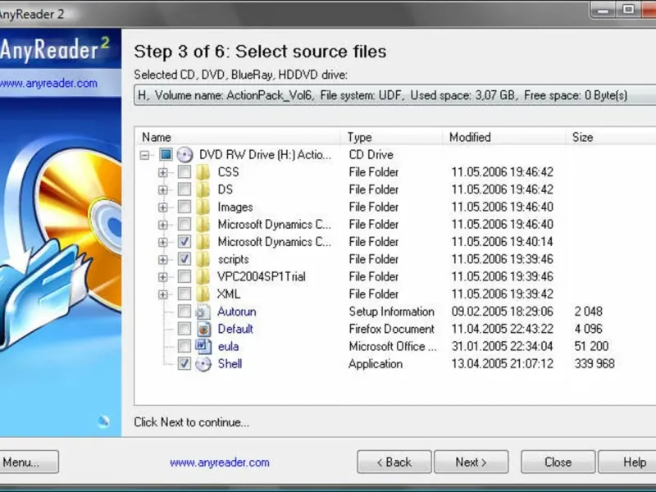
Task: Select the eula file name
Action: [x=228, y=346]
